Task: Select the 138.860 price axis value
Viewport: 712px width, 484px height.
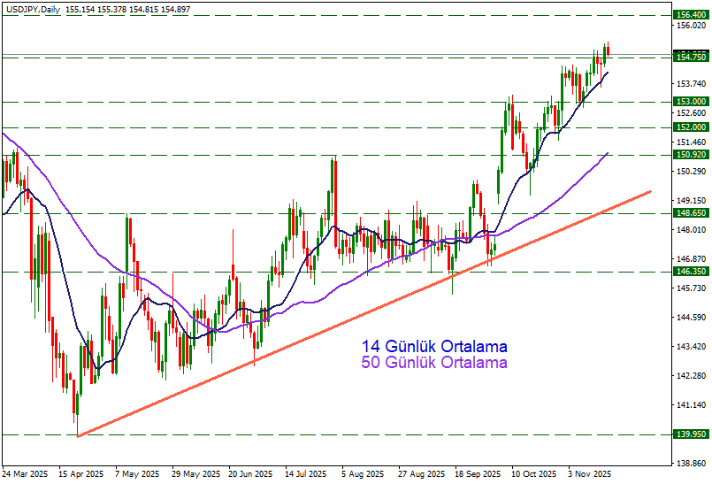Action: 690,463
